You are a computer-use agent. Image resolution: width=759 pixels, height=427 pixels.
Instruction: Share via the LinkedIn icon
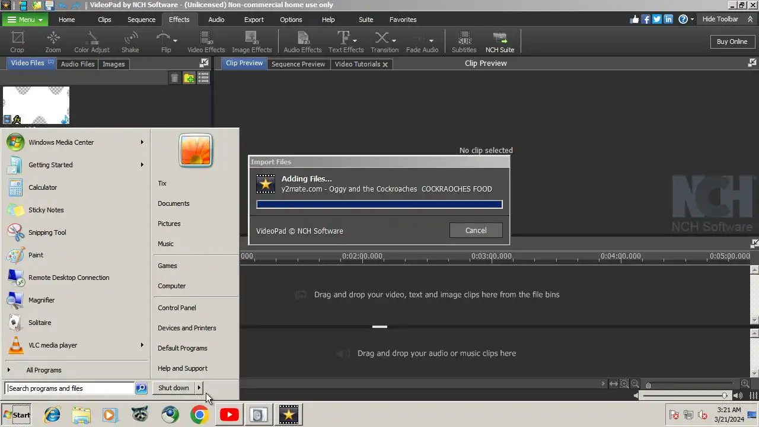click(x=668, y=19)
